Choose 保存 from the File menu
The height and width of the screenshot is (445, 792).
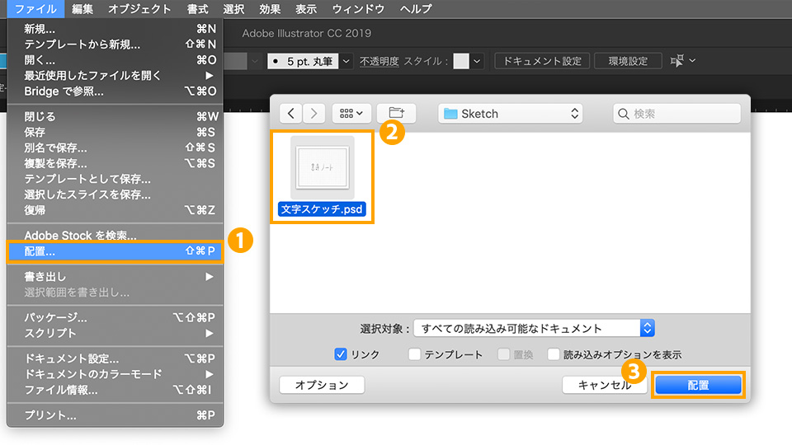pyautogui.click(x=115, y=132)
